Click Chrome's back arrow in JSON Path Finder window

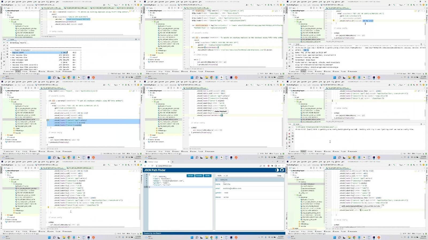[x=145, y=166]
